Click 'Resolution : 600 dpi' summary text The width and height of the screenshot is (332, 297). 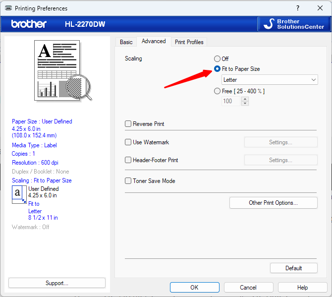pyautogui.click(x=35, y=163)
